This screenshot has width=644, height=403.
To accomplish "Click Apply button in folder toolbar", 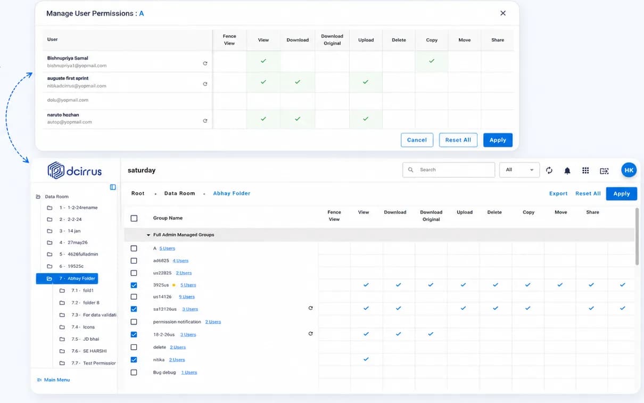I will click(x=622, y=194).
